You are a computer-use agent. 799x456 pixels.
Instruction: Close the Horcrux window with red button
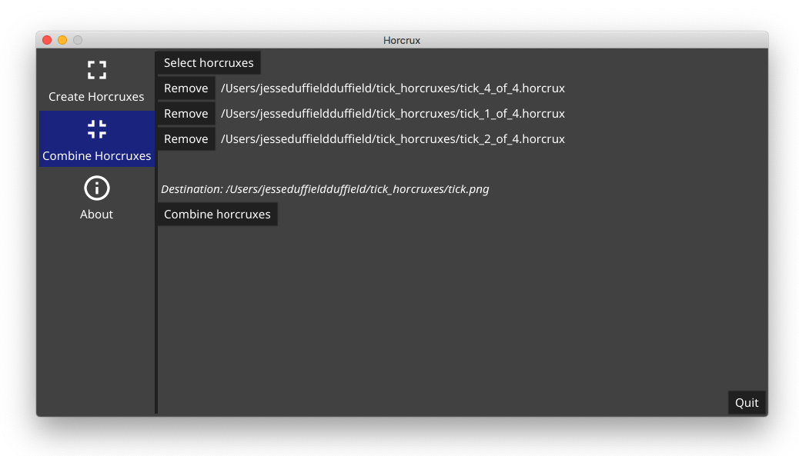coord(47,40)
